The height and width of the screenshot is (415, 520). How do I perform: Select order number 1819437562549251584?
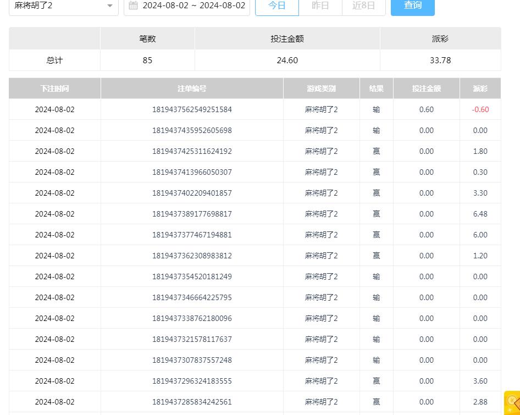(191, 109)
